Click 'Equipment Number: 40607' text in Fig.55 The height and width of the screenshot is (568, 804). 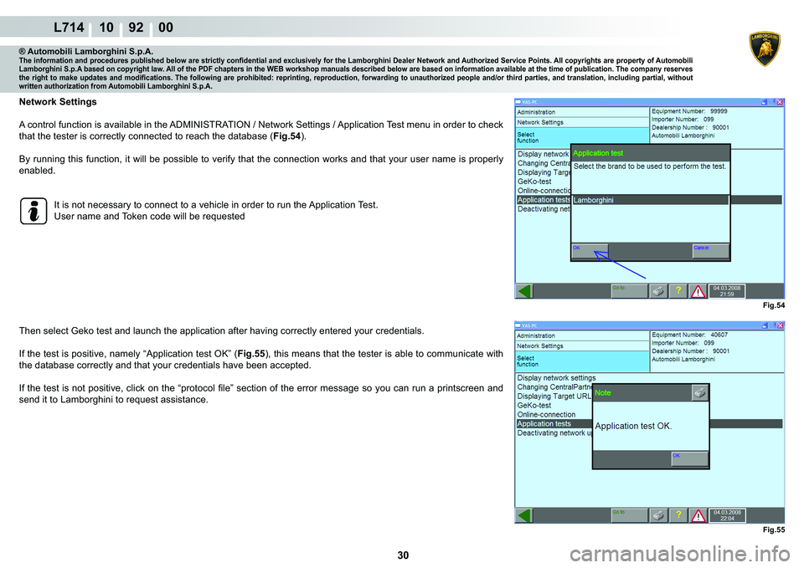pos(689,335)
